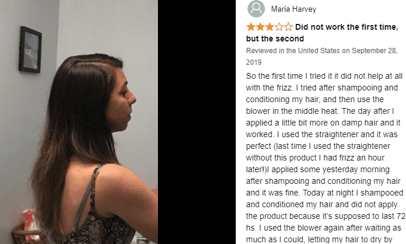
Task: Click the sentence starting "So the first time"
Action: (324, 76)
